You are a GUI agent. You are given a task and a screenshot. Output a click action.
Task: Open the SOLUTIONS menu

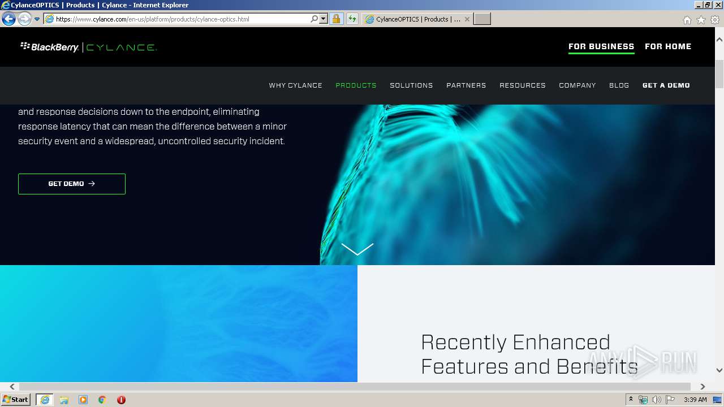[x=411, y=85]
